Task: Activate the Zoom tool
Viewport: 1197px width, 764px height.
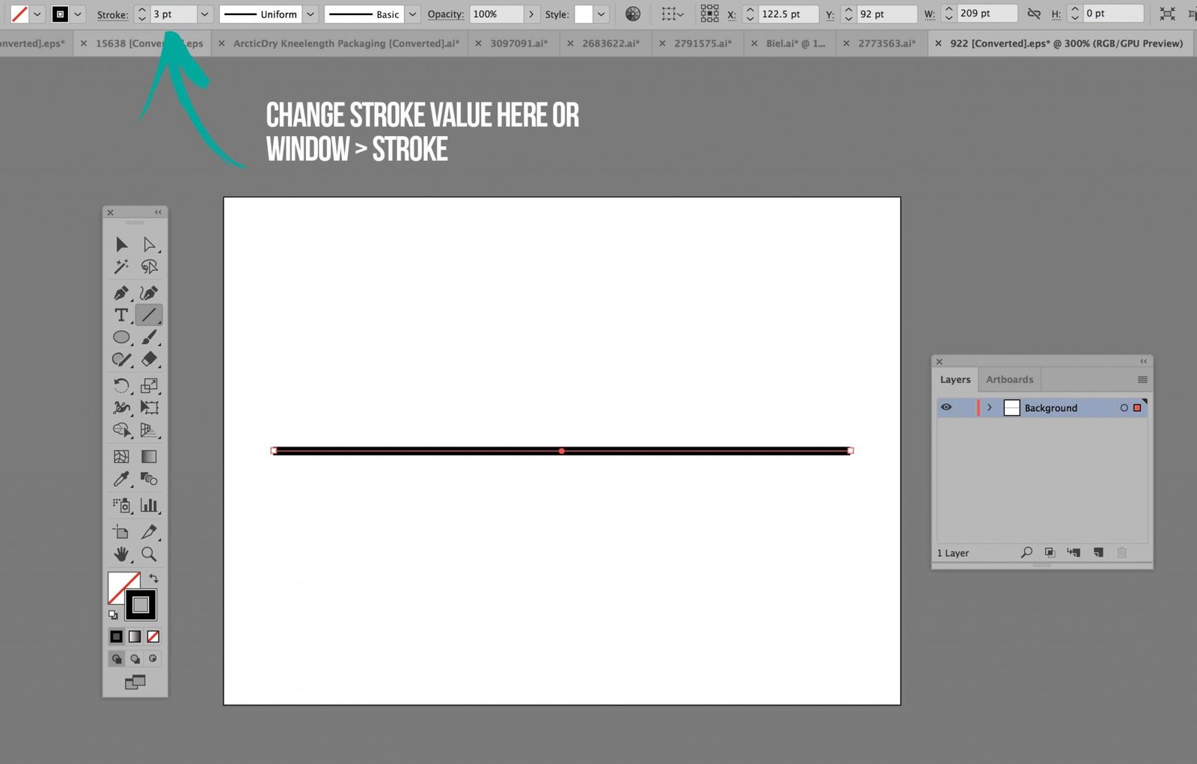Action: [149, 554]
